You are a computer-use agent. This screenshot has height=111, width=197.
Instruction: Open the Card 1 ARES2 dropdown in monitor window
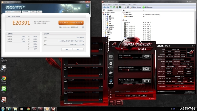(x=73, y=103)
